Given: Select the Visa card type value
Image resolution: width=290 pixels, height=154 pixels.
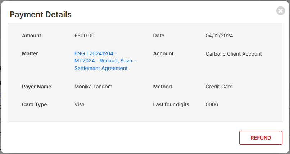Looking at the screenshot, I should 80,104.
